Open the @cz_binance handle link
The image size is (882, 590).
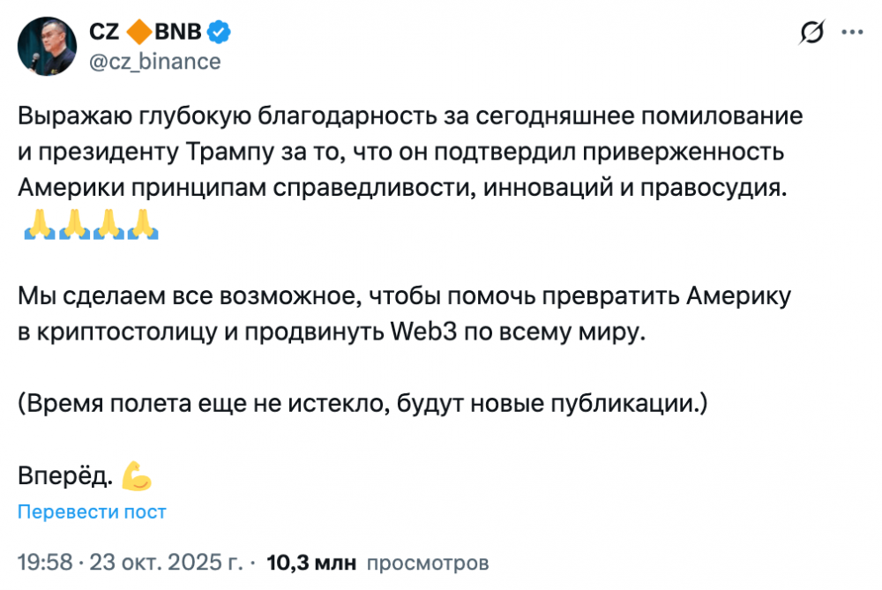154,61
